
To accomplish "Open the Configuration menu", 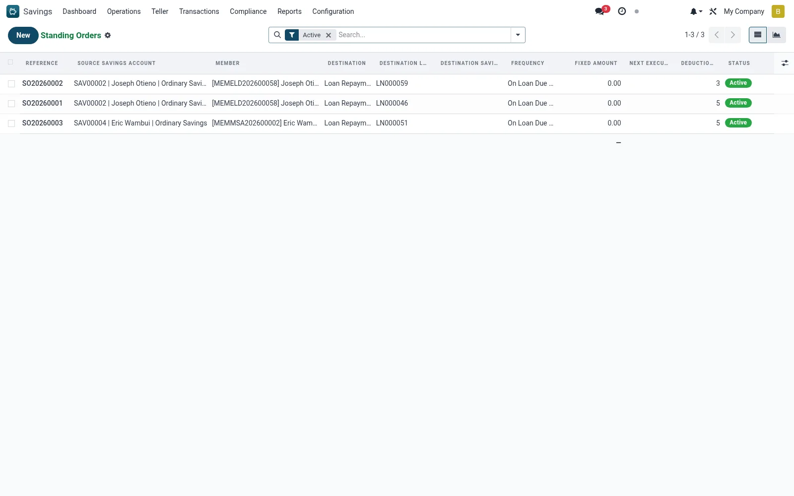I will click(333, 11).
